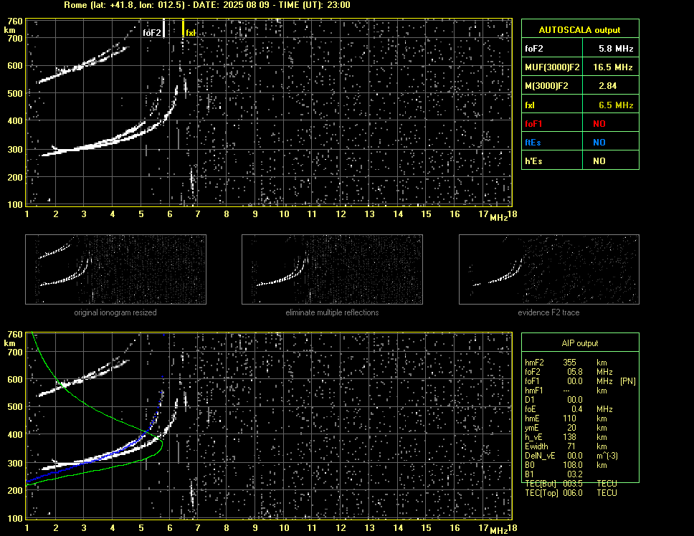Click the TEC[Bot] label
This screenshot has width=694, height=536.
click(x=541, y=484)
